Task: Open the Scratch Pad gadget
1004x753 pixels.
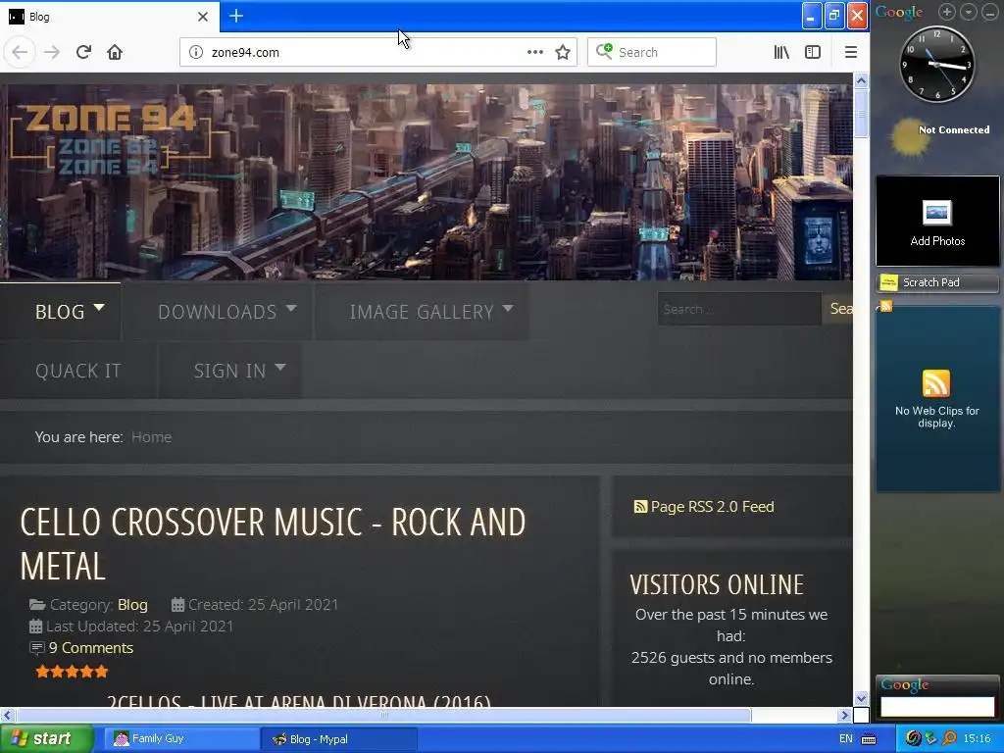Action: pyautogui.click(x=937, y=282)
